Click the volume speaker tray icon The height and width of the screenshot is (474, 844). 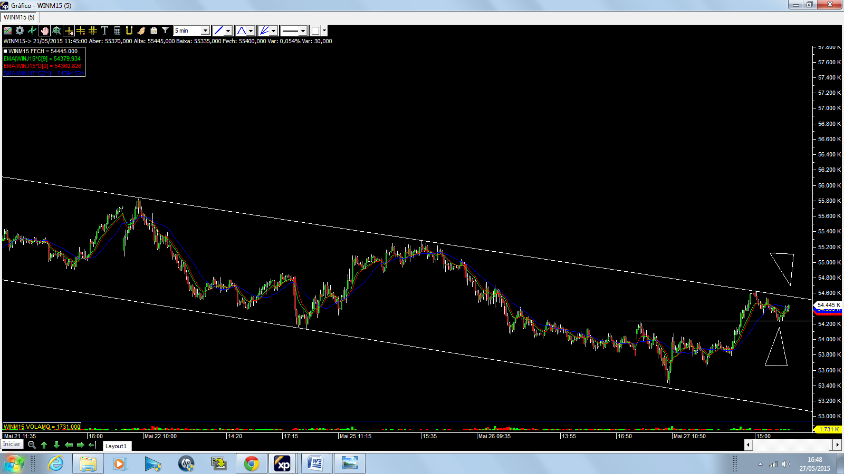point(786,464)
